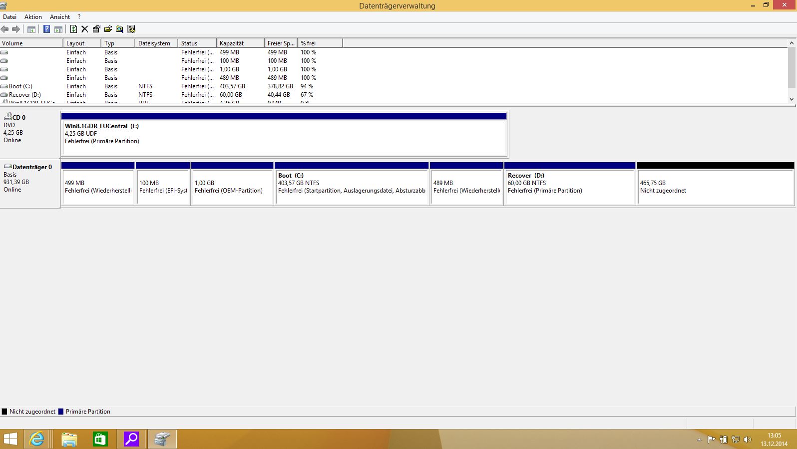Click the Refresh toolbar icon
Image resolution: width=797 pixels, height=449 pixels.
tap(73, 29)
